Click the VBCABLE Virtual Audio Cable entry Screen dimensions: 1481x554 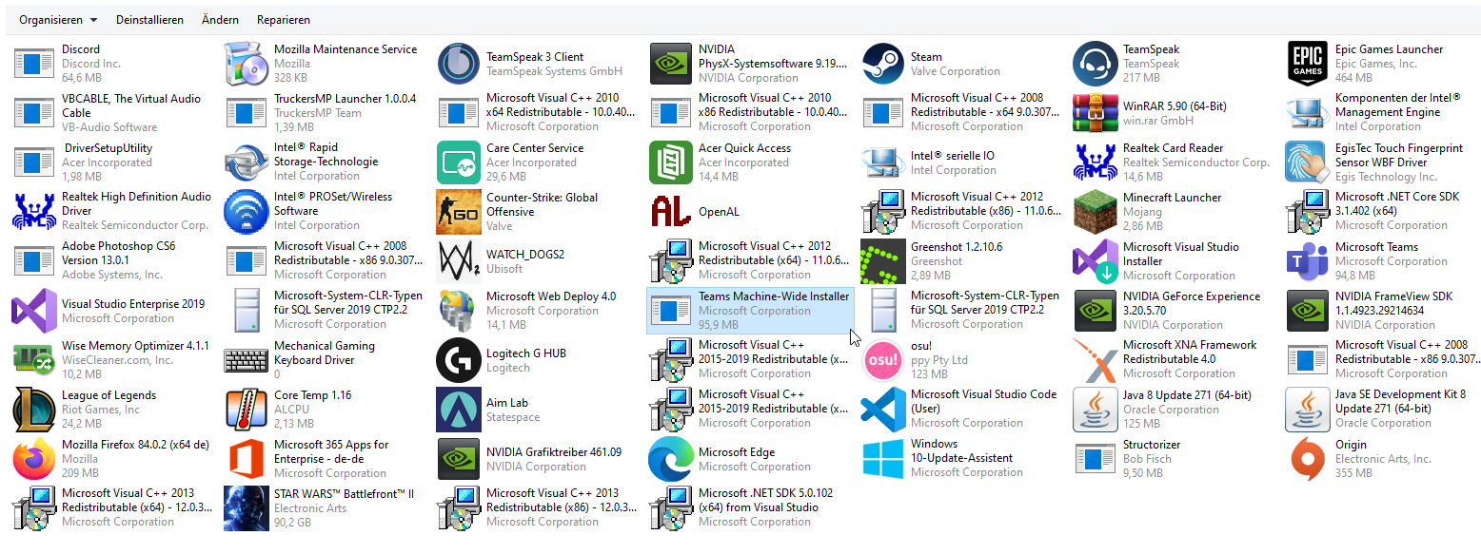tap(112, 113)
